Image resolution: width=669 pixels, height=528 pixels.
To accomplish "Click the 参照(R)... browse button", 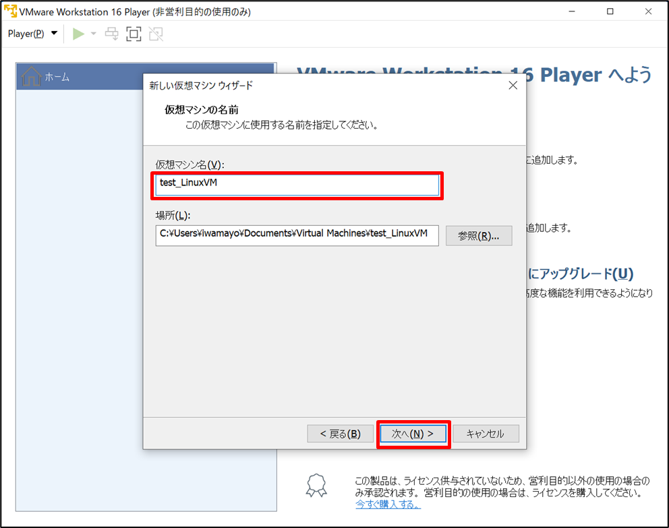I will (479, 236).
